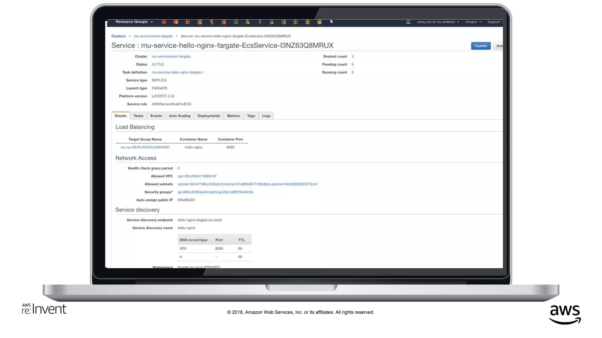Click the green key-shaped IAM shortcut icon
This screenshot has width=602, height=338.
coord(260,22)
